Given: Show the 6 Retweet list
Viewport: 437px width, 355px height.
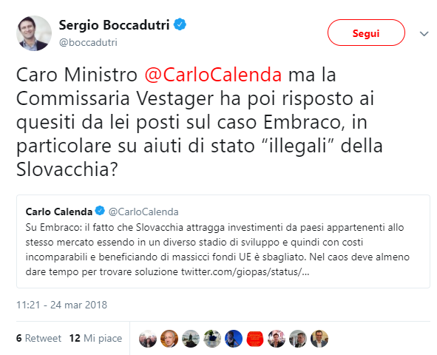Looking at the screenshot, I should 38,338.
